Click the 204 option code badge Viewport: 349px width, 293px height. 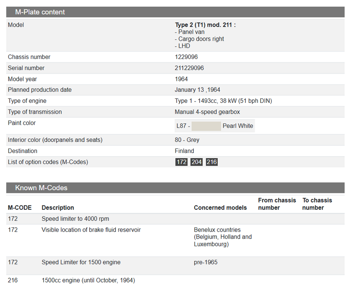pyautogui.click(x=197, y=162)
